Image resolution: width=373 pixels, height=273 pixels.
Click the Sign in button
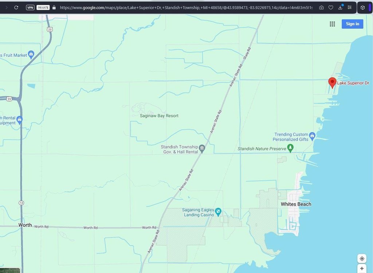[x=352, y=24]
